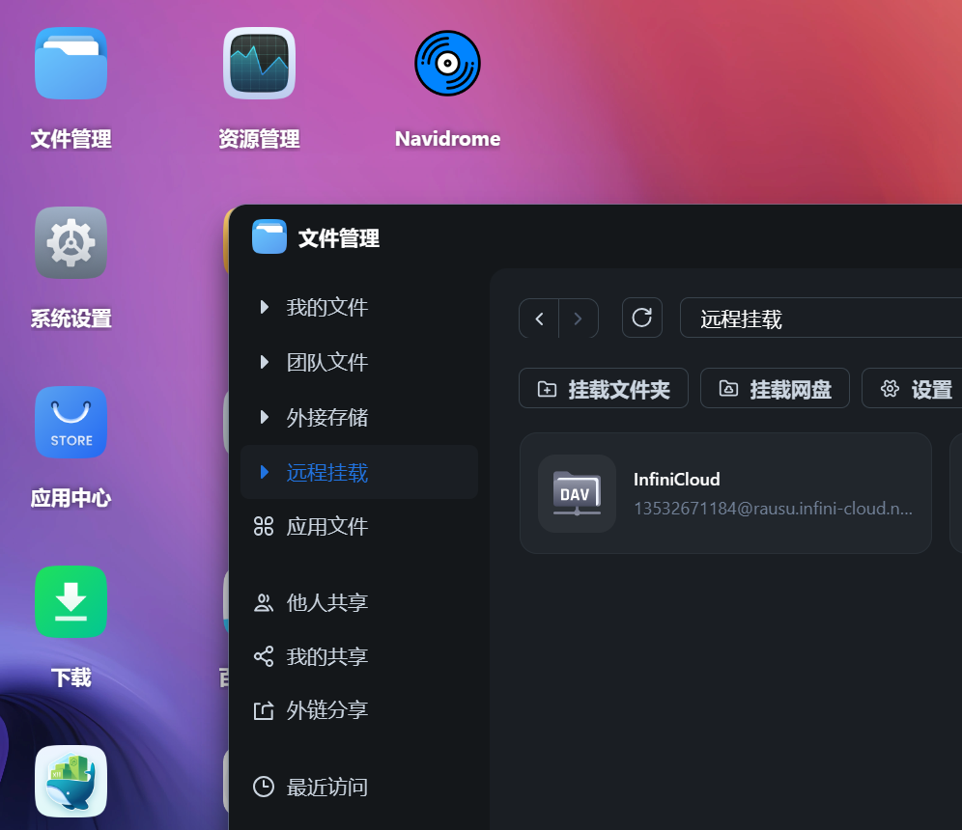962x830 pixels.
Task: Click the 挂载网盘 button
Action: [x=775, y=388]
